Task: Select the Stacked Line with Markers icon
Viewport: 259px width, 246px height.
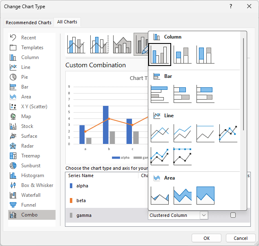Action: point(160,156)
